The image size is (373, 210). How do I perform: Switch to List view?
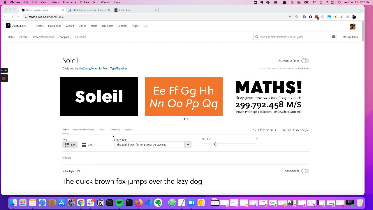[70, 145]
